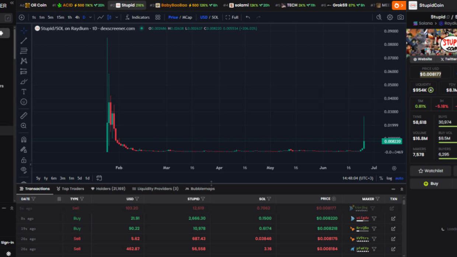This screenshot has height=257, width=457.
Task: Toggle USD / SOL denomination
Action: (209, 17)
